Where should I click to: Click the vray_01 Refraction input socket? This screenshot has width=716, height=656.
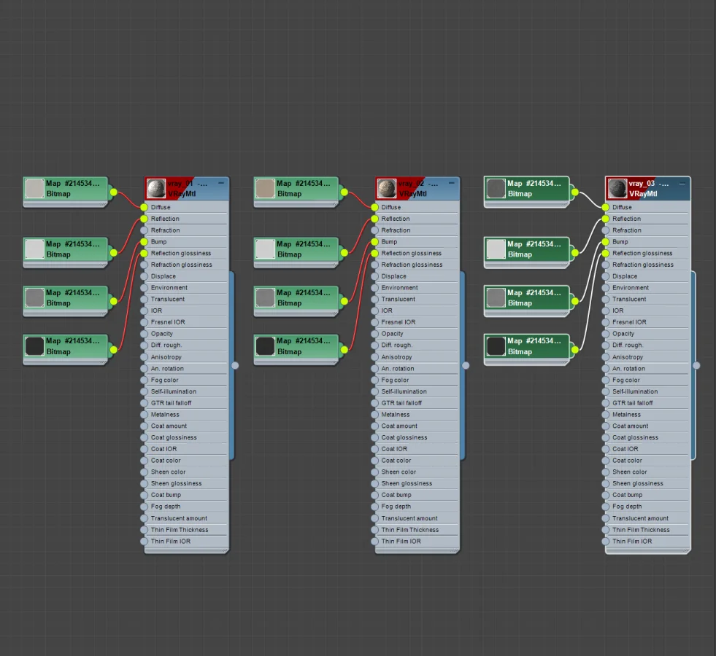pyautogui.click(x=145, y=230)
